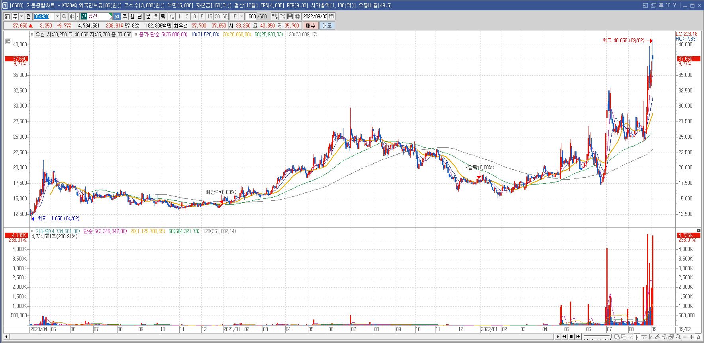Open the 주 market type dropdown arrow
The image size is (704, 343).
[22, 16]
